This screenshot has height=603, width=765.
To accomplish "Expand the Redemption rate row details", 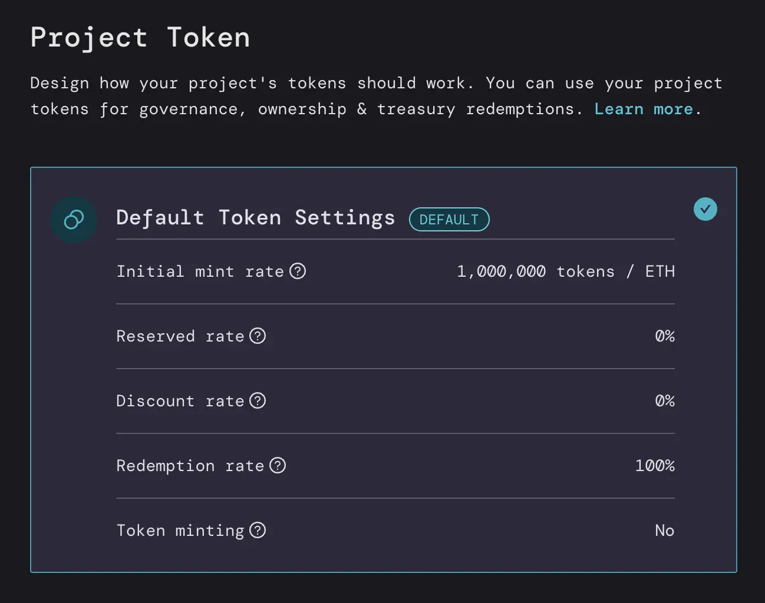I will [x=395, y=465].
